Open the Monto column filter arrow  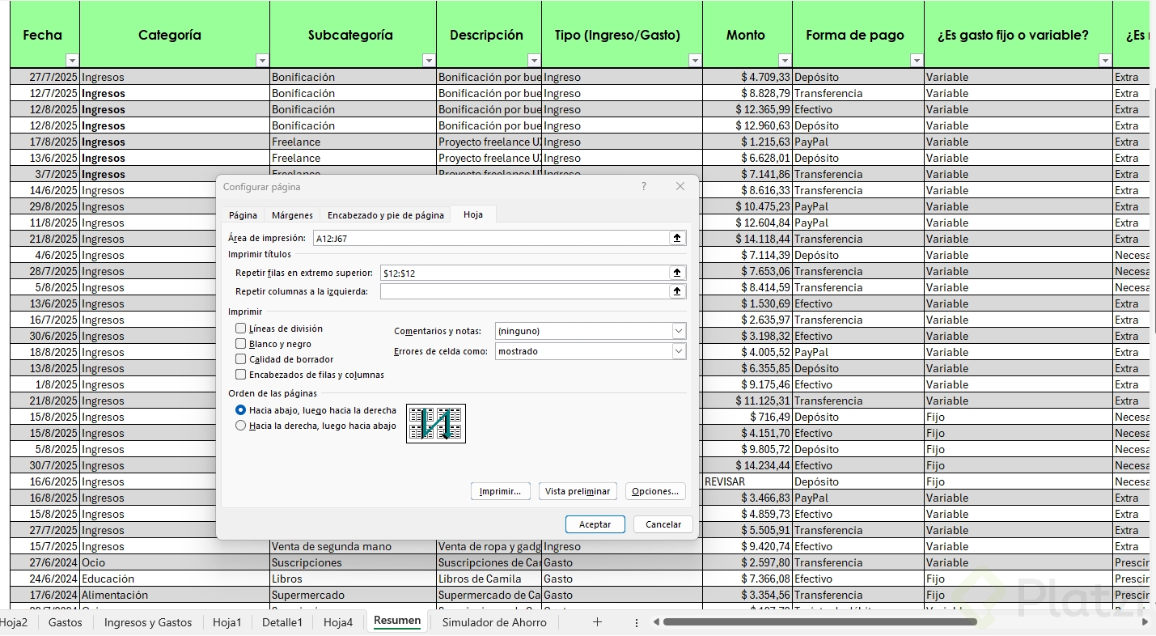(784, 61)
